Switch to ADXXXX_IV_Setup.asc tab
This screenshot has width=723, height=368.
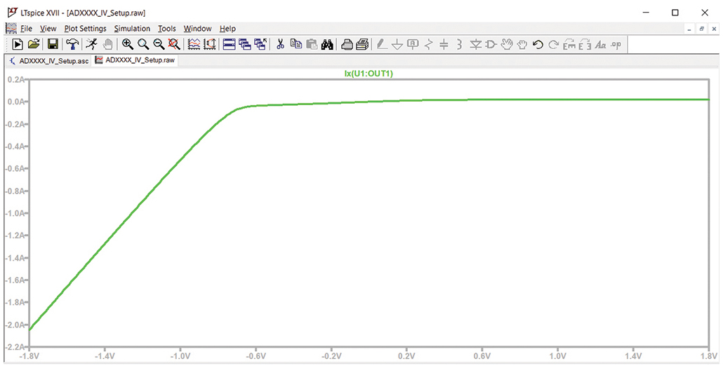(x=48, y=61)
